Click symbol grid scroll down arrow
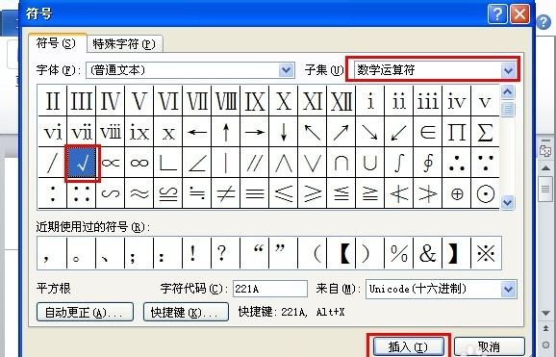This screenshot has width=556, height=357. click(507, 202)
